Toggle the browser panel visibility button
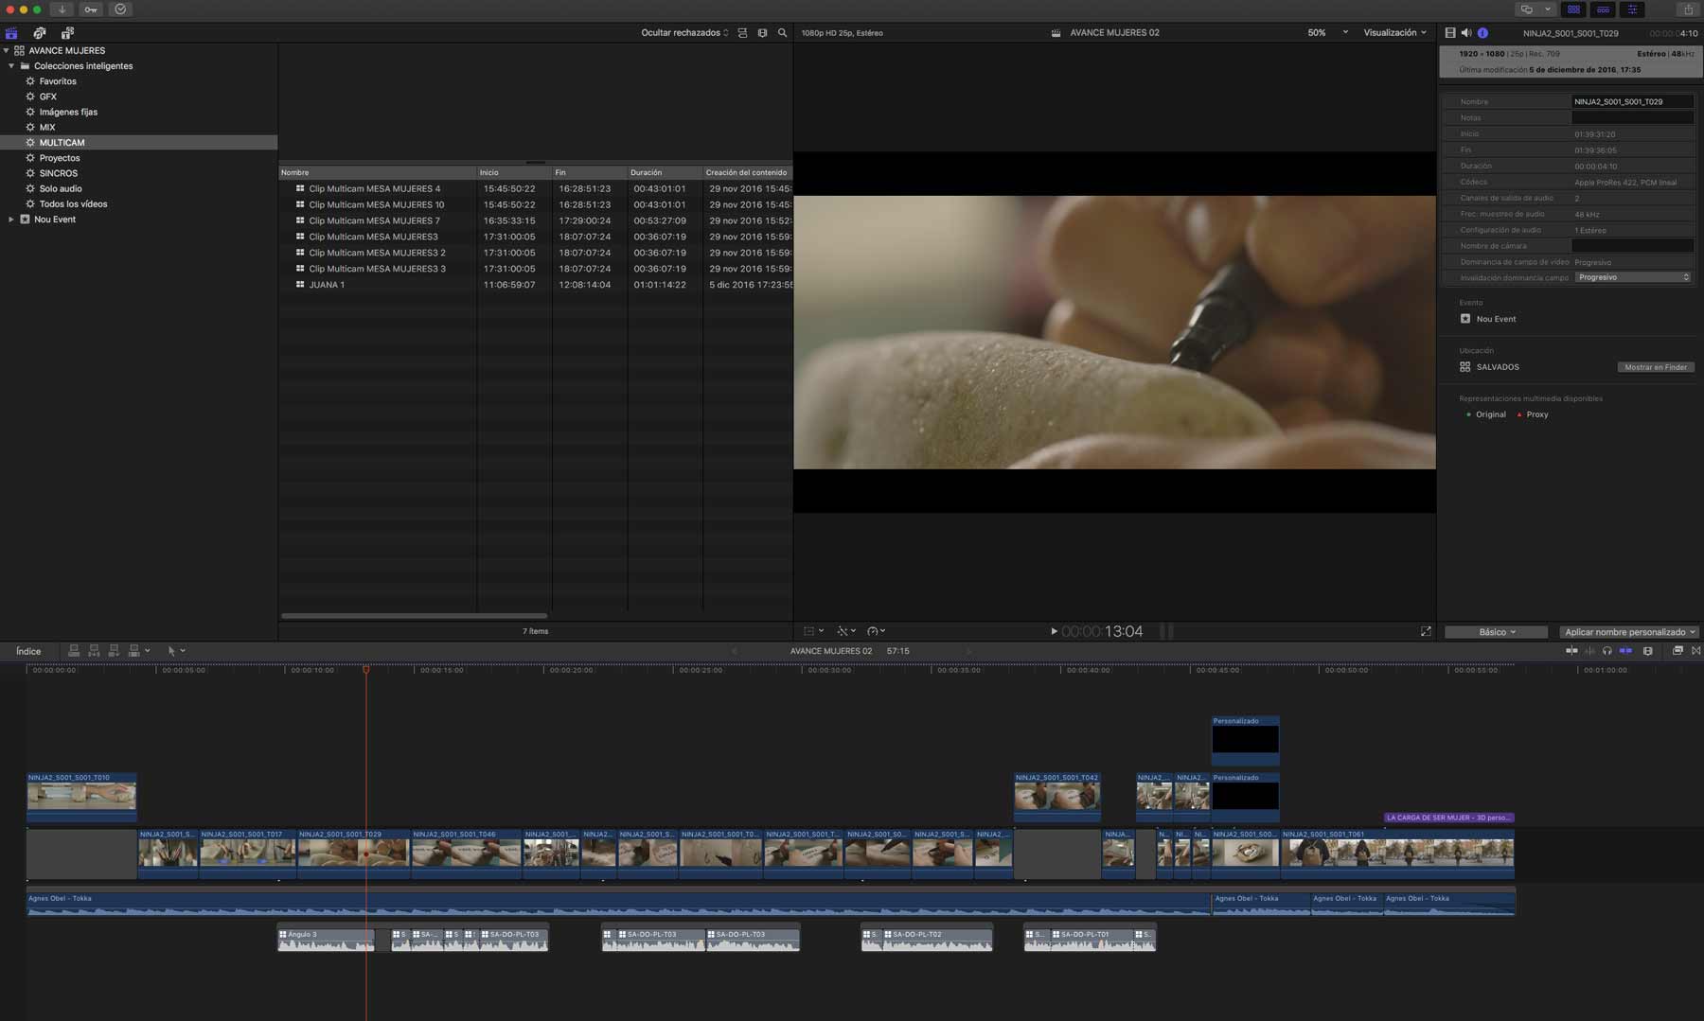Screen dimensions: 1704x1021 (x=1573, y=9)
